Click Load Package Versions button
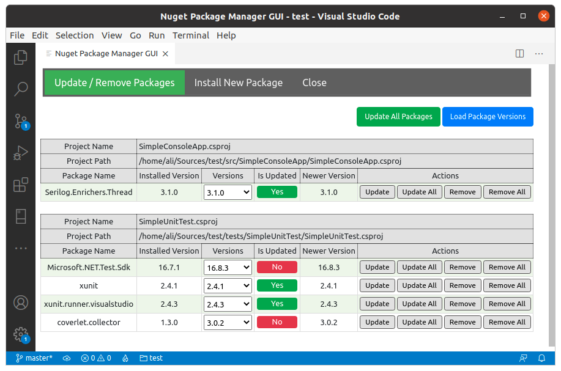The image size is (561, 371). coord(488,117)
